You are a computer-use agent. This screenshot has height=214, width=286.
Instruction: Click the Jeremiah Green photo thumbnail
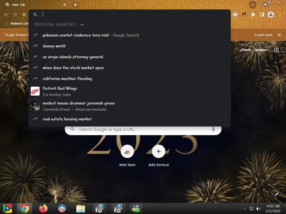35,106
